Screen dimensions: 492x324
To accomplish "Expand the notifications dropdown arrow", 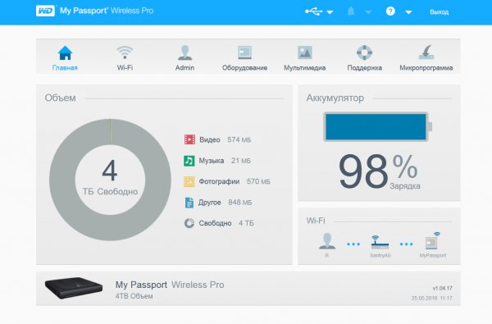I will 368,12.
